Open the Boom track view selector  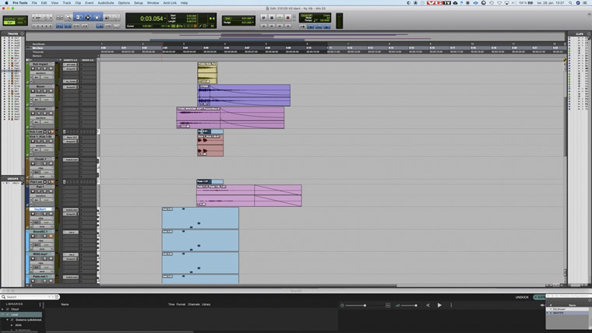pyautogui.click(x=41, y=96)
